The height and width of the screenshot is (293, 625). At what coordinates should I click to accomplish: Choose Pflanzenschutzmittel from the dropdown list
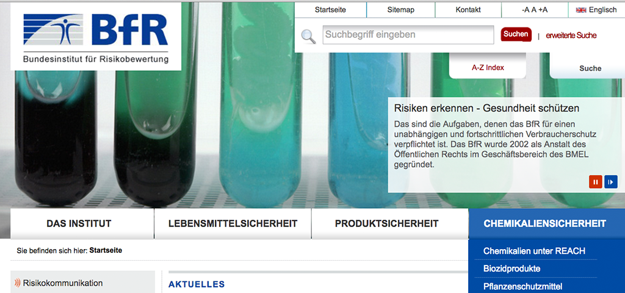[x=522, y=286]
